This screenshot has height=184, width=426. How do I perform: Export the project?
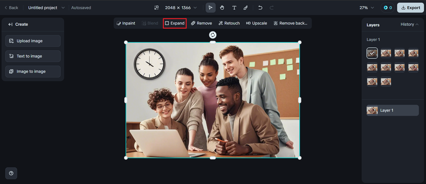pyautogui.click(x=410, y=8)
